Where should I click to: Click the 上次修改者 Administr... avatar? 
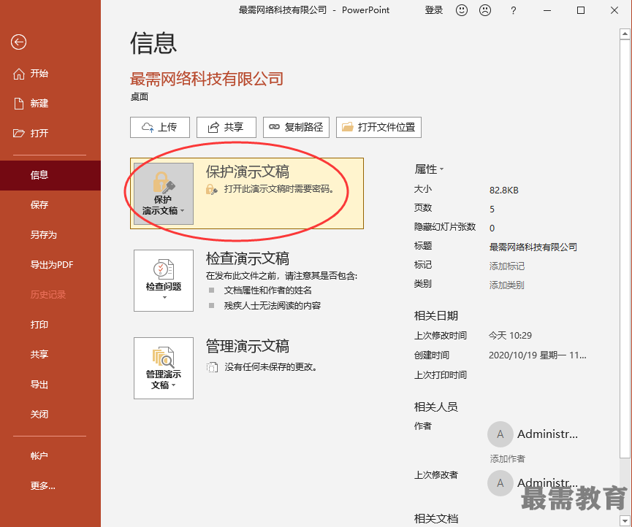(x=500, y=483)
